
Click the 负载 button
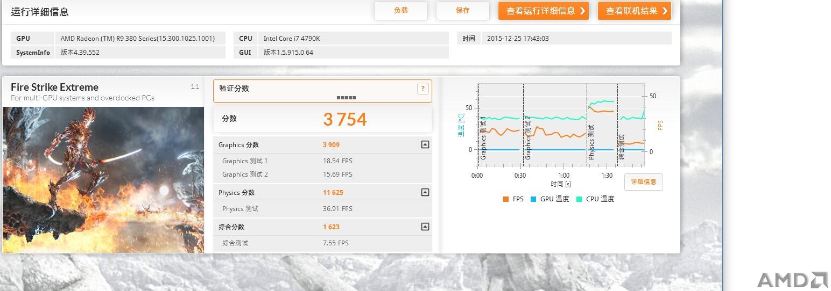pyautogui.click(x=401, y=11)
